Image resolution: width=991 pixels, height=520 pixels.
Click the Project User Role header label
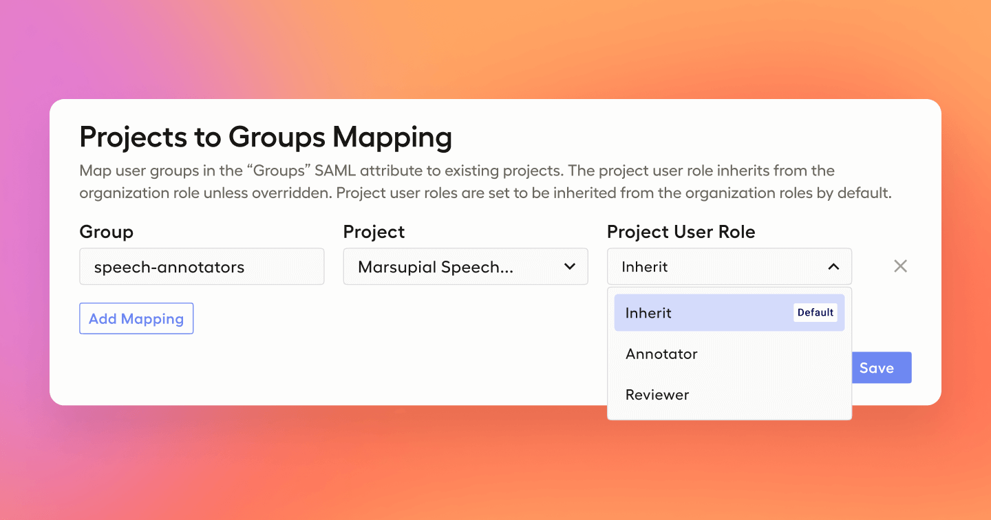click(681, 232)
